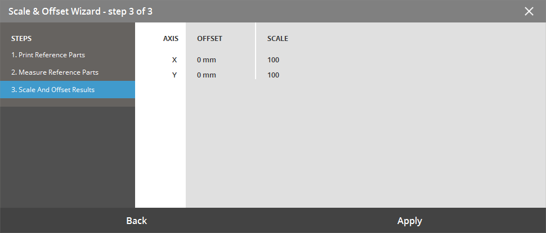The image size is (546, 233).
Task: Click the Y axis offset value 0 mm
Action: (x=207, y=75)
